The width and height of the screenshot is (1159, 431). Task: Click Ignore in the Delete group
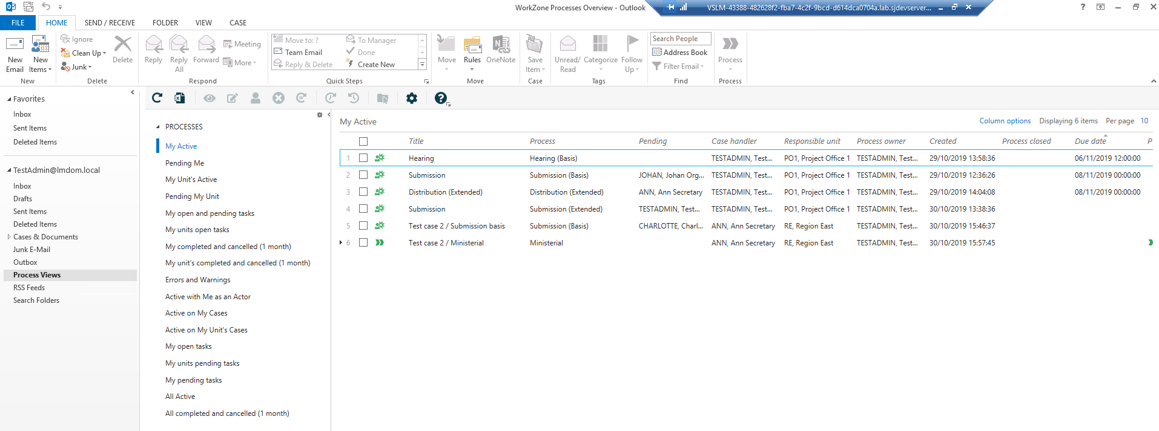tap(77, 39)
